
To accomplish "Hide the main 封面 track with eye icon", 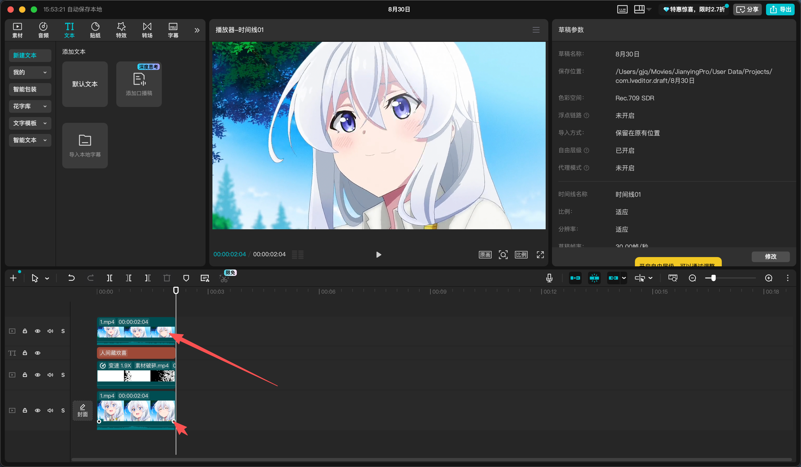I will point(38,410).
